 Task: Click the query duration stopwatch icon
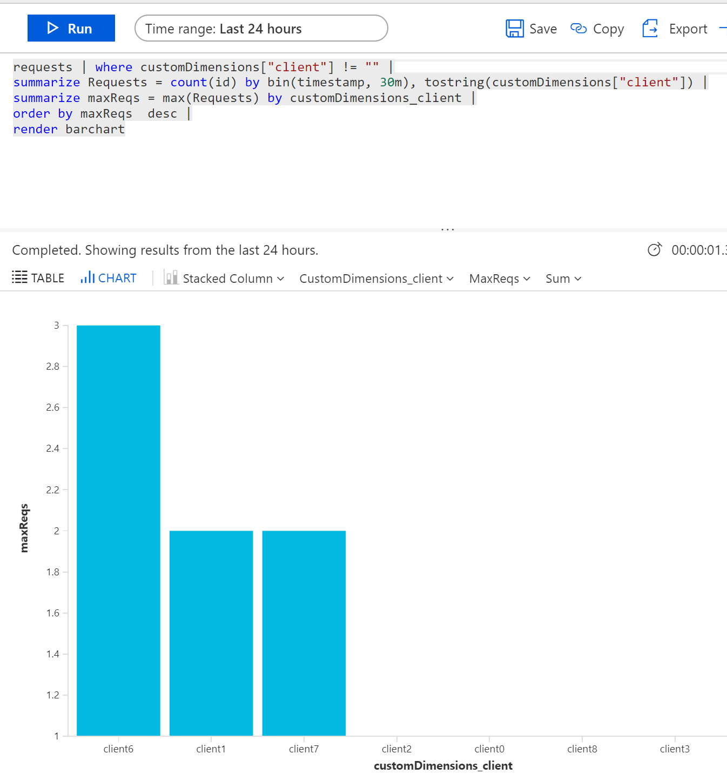[x=655, y=249]
